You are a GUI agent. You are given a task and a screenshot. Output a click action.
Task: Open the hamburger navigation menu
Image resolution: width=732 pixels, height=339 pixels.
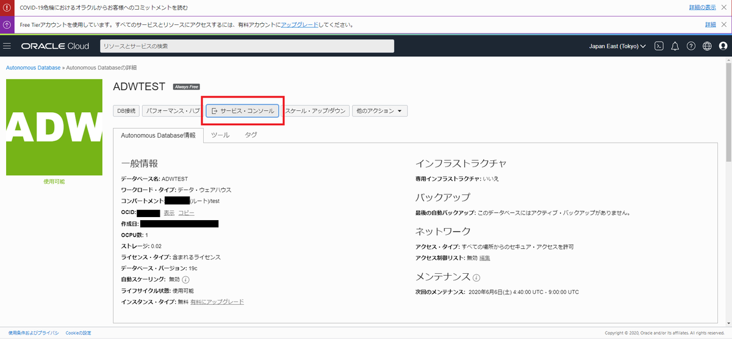pyautogui.click(x=7, y=46)
